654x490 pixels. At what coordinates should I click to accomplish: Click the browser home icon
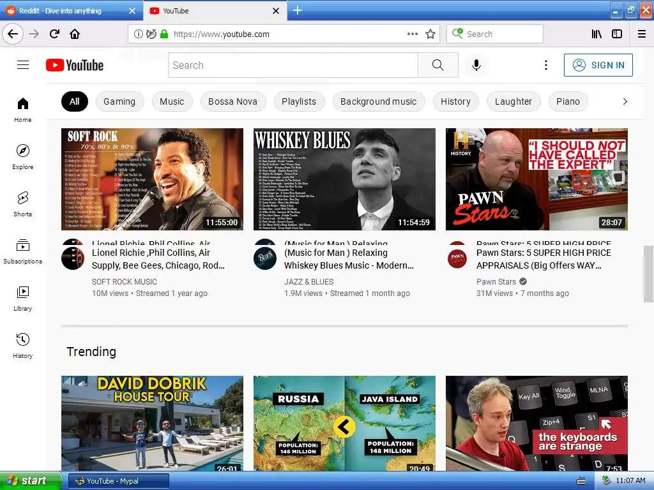(x=75, y=34)
